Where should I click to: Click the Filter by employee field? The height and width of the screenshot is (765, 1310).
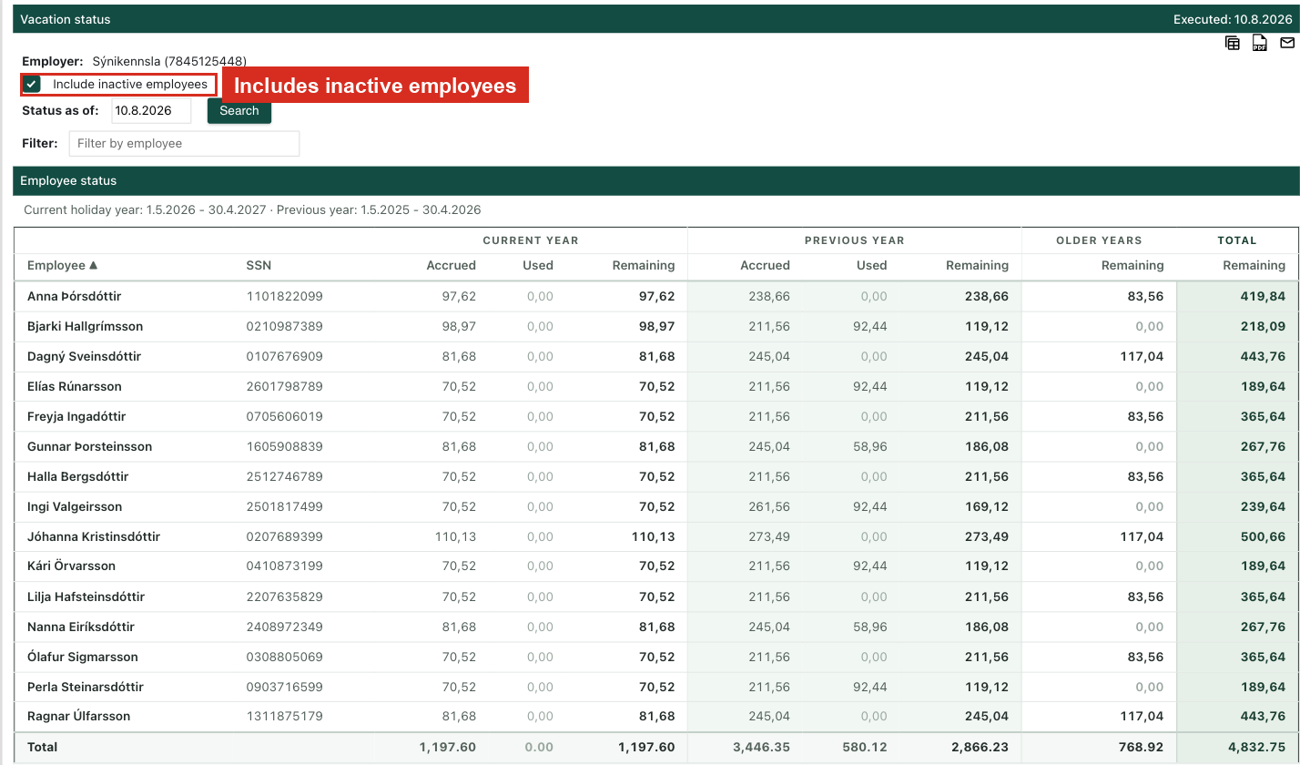(x=184, y=144)
